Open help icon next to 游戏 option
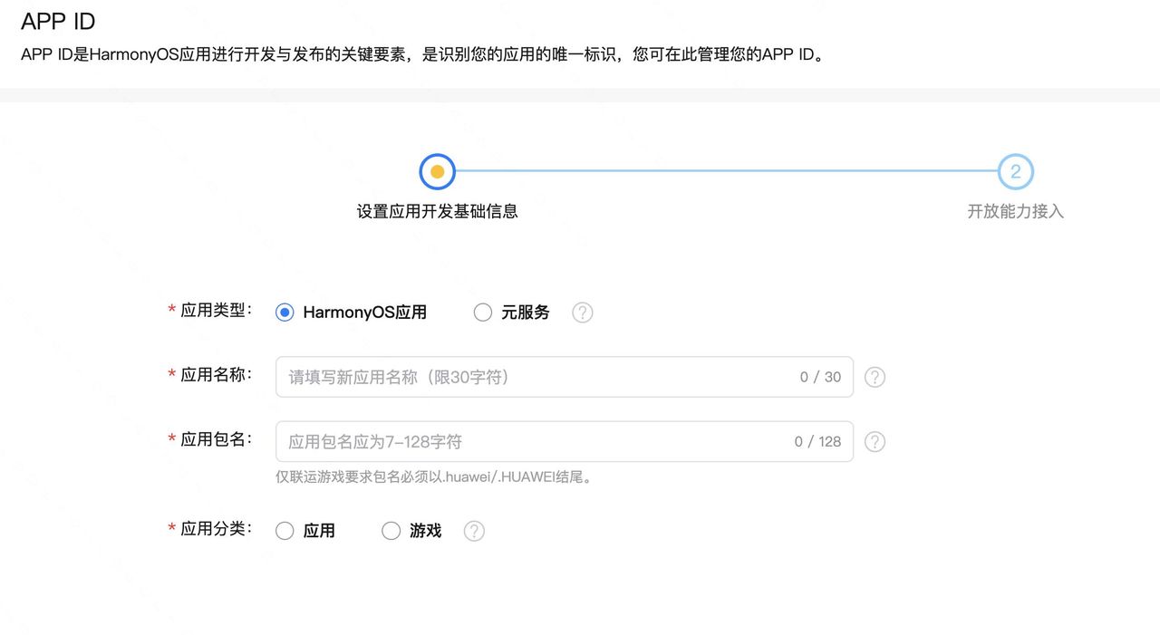The image size is (1160, 635). click(474, 531)
